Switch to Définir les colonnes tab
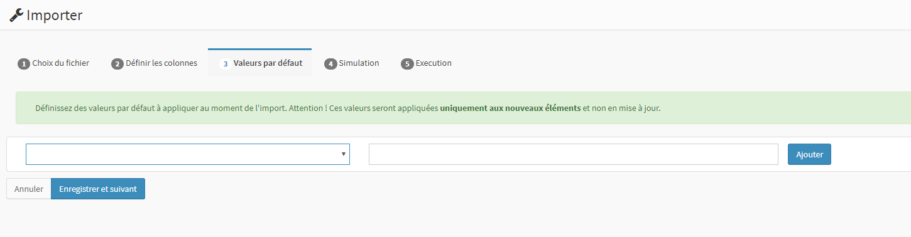 pyautogui.click(x=155, y=63)
